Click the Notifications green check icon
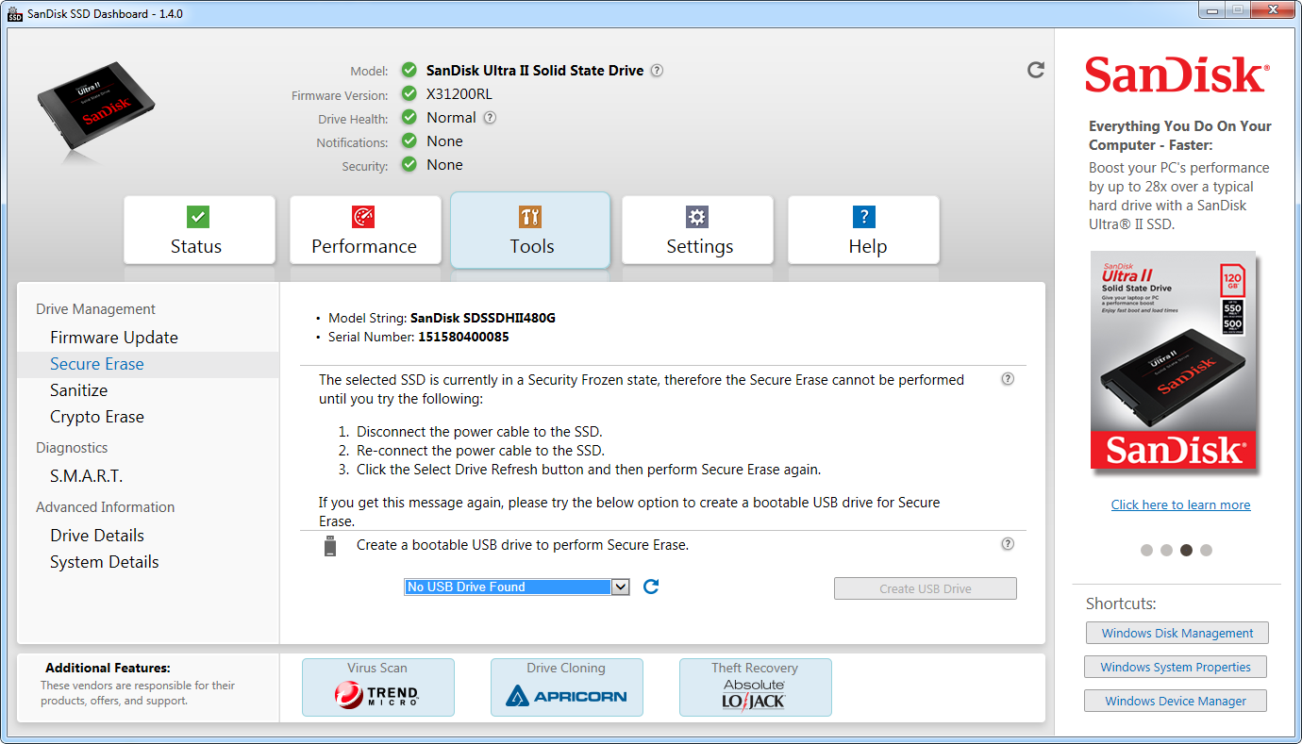 point(409,141)
